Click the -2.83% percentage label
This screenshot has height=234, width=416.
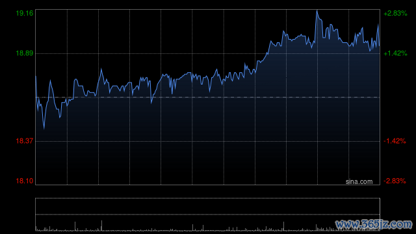tap(395, 181)
